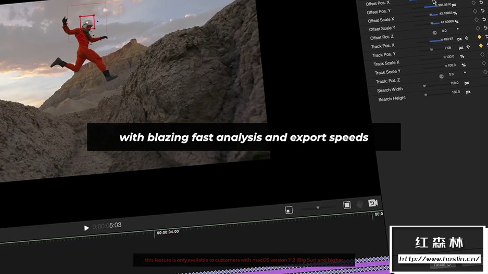
Task: Click the Search Width slider handle
Action: (424, 86)
